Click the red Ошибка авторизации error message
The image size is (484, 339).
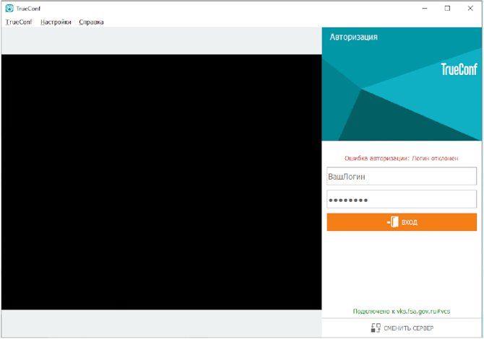(401, 158)
